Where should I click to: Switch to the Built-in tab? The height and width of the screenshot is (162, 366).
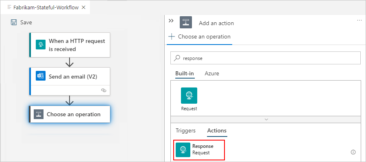click(185, 74)
